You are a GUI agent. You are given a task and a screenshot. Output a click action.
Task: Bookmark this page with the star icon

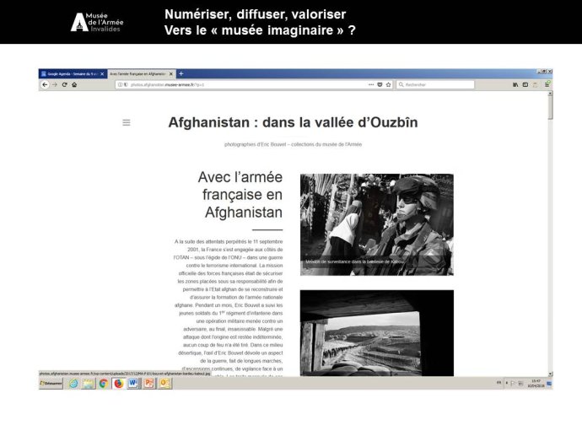389,84
